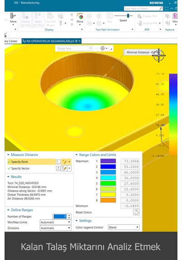Screen dimensions: 182x260
Task: Click the step backward playback icon
Action: [x=89, y=16]
